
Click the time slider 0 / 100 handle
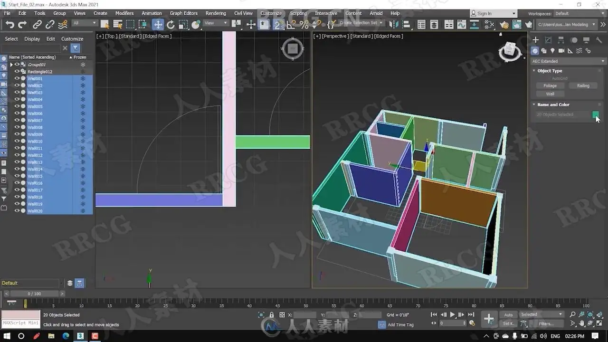click(34, 294)
